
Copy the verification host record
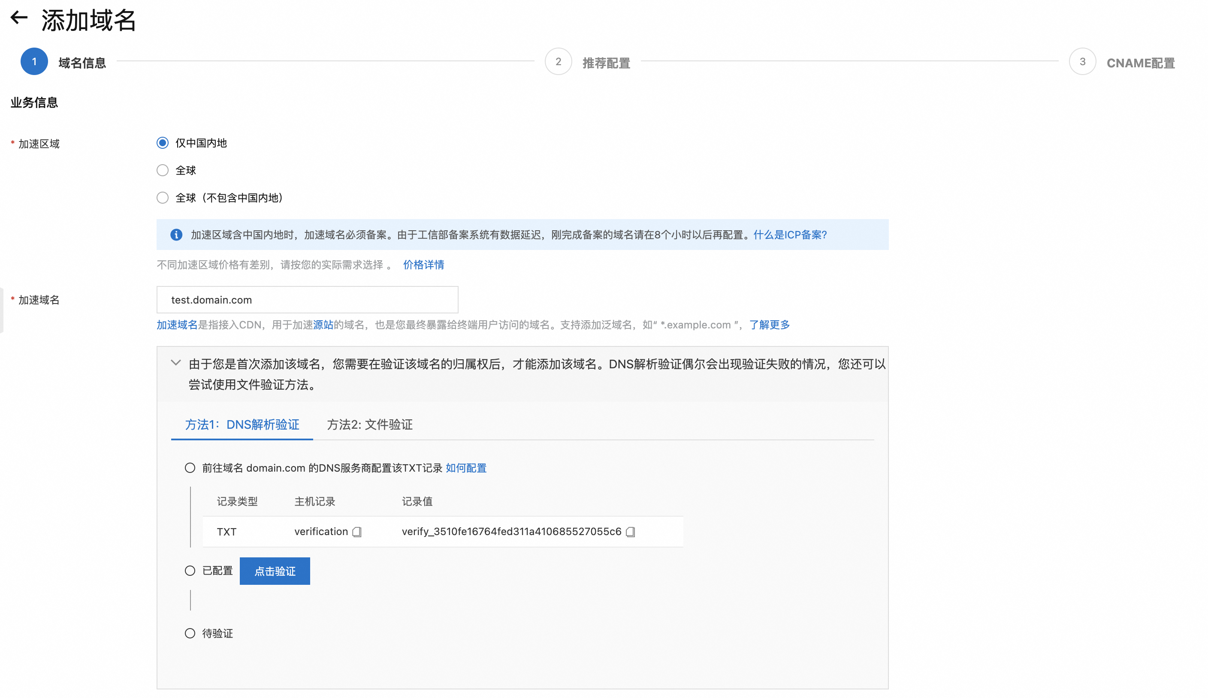pyautogui.click(x=356, y=532)
